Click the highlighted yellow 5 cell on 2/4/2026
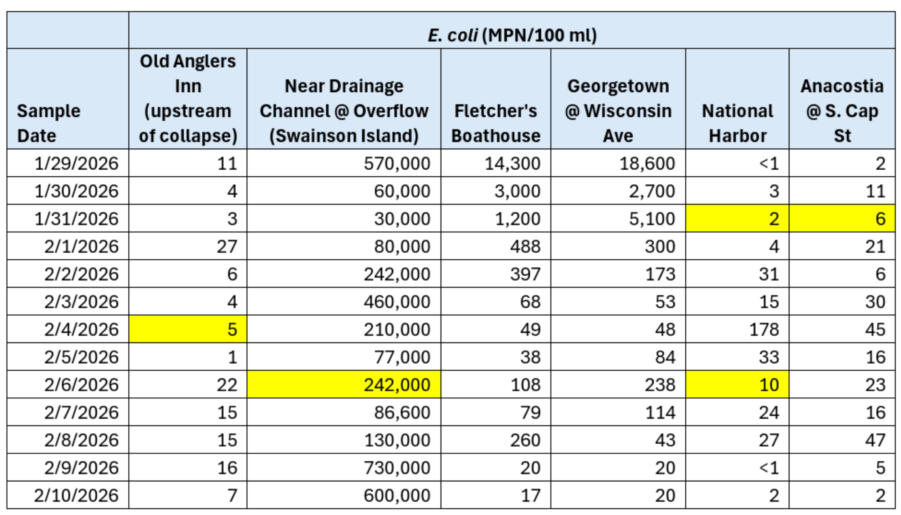The image size is (901, 515). coord(188,329)
